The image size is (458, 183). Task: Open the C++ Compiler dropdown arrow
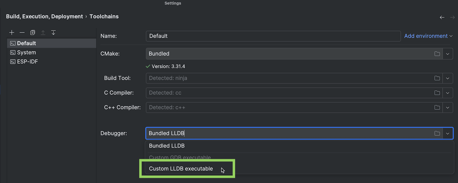(x=448, y=107)
